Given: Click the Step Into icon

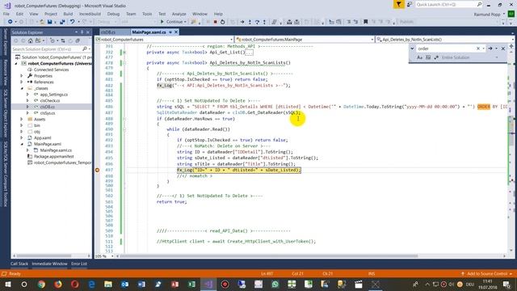Looking at the screenshot, I should point(250,22).
